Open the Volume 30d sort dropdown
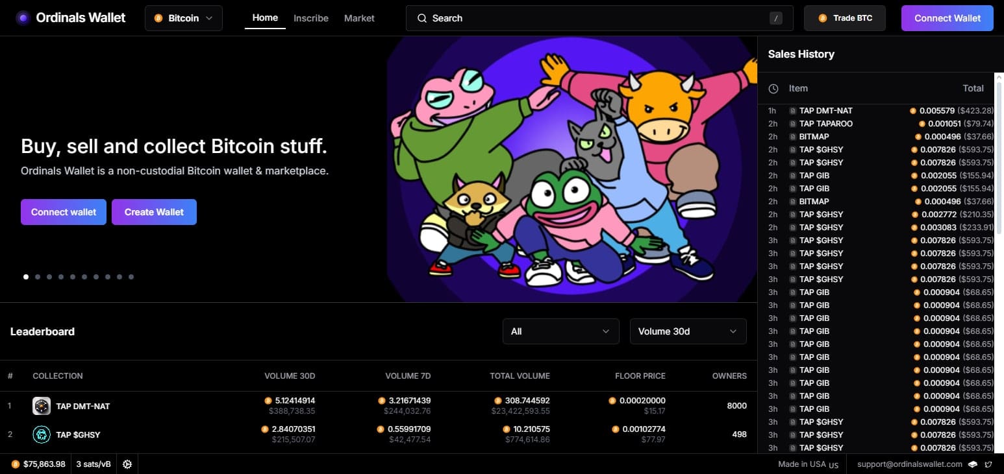Image resolution: width=1004 pixels, height=474 pixels. [688, 331]
